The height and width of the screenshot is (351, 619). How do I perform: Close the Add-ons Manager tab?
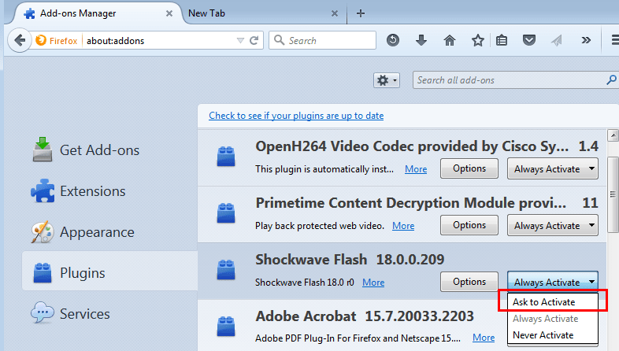pos(169,13)
